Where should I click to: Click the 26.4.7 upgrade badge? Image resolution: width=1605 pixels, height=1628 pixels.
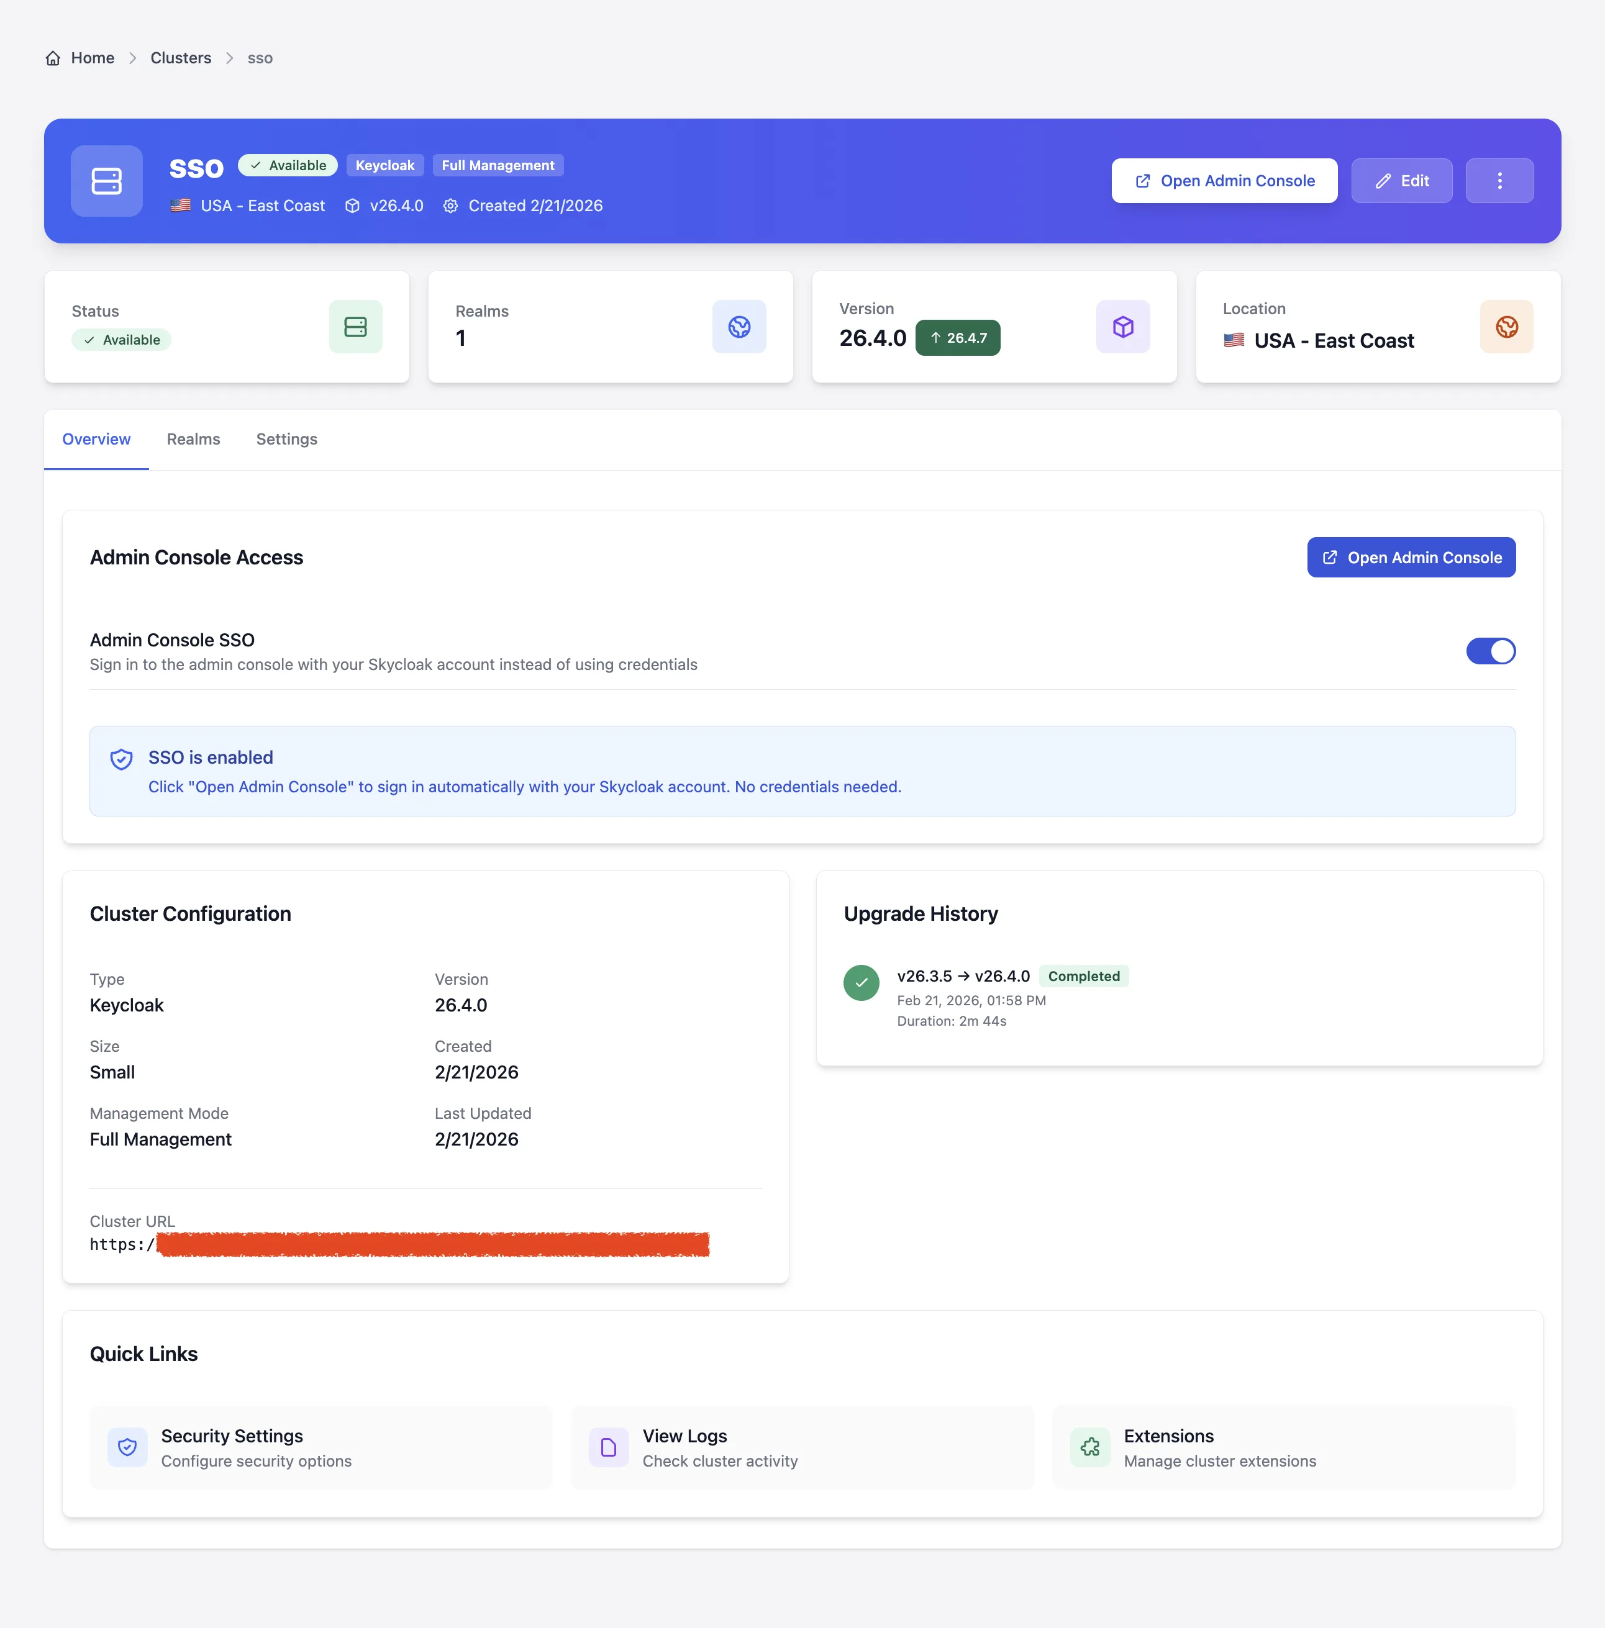pos(958,337)
